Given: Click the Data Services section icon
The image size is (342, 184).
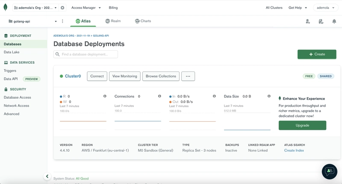Looking at the screenshot, I should pyautogui.click(x=6, y=62).
